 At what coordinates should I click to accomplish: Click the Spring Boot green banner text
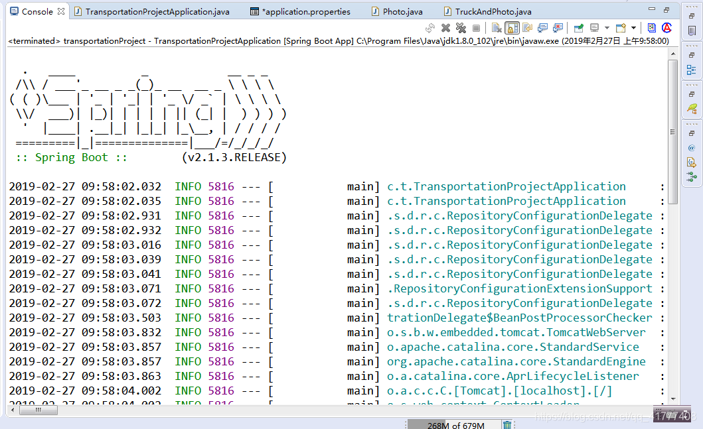[x=71, y=158]
